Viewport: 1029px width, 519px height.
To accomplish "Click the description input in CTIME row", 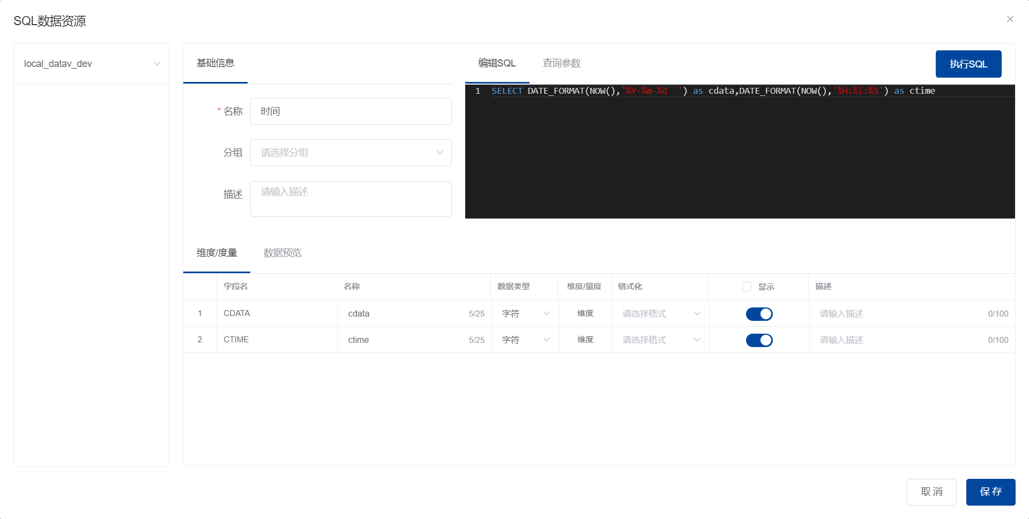I will [912, 340].
